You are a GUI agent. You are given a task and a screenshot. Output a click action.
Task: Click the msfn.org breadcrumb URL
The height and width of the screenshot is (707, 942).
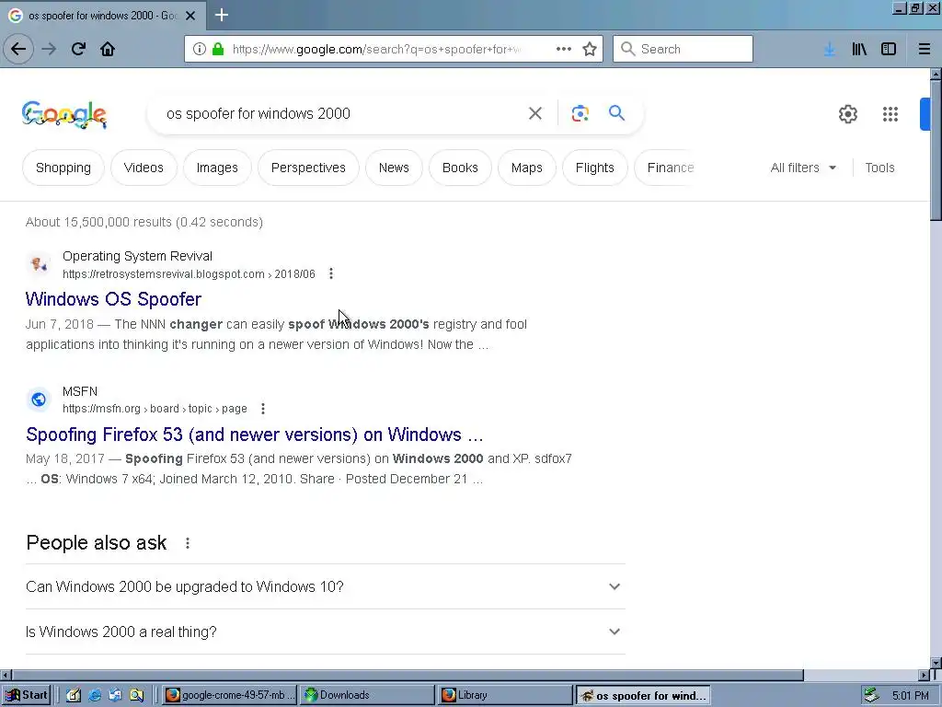(x=155, y=409)
